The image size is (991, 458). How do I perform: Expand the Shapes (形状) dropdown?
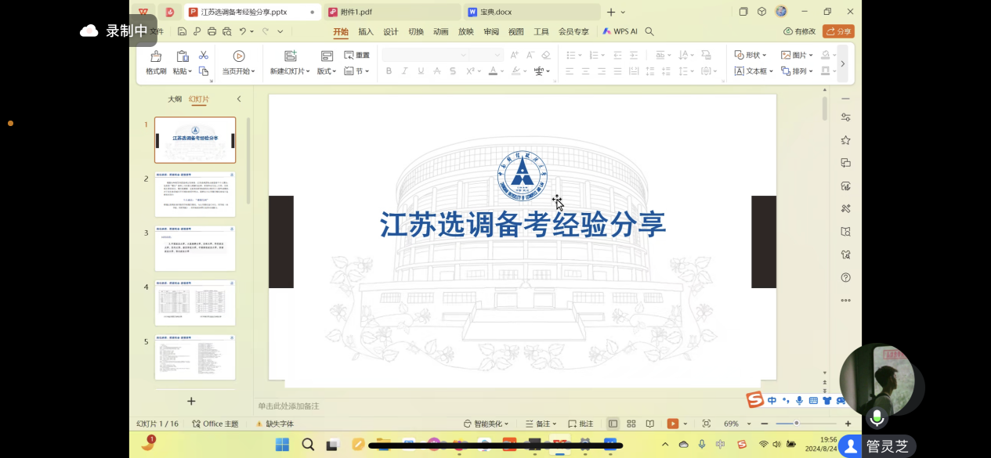[750, 55]
